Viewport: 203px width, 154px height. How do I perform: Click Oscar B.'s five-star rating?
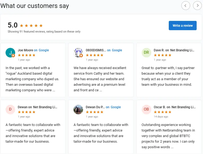point(162,112)
